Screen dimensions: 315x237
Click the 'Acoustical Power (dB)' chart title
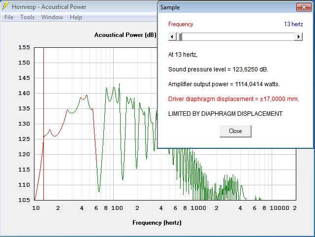pos(126,35)
